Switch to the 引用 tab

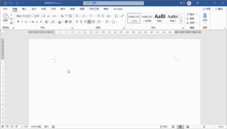[53, 9]
